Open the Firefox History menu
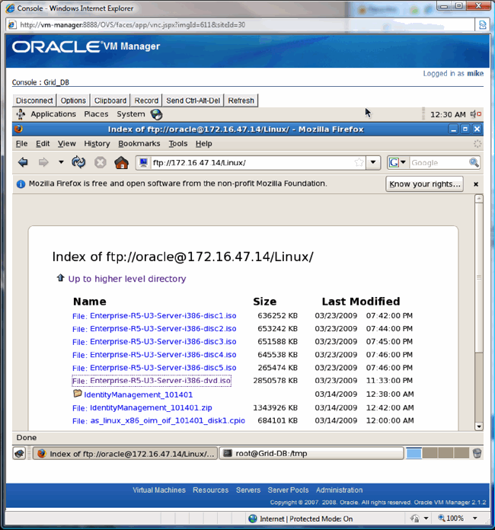Viewport: 495px width, 530px height. pyautogui.click(x=97, y=144)
